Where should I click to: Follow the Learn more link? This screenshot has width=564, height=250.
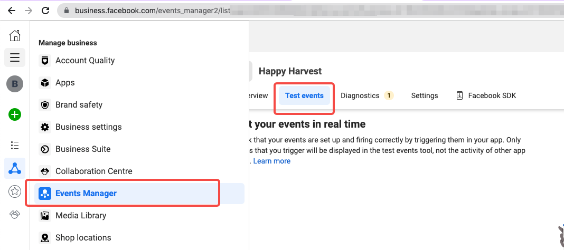271,161
